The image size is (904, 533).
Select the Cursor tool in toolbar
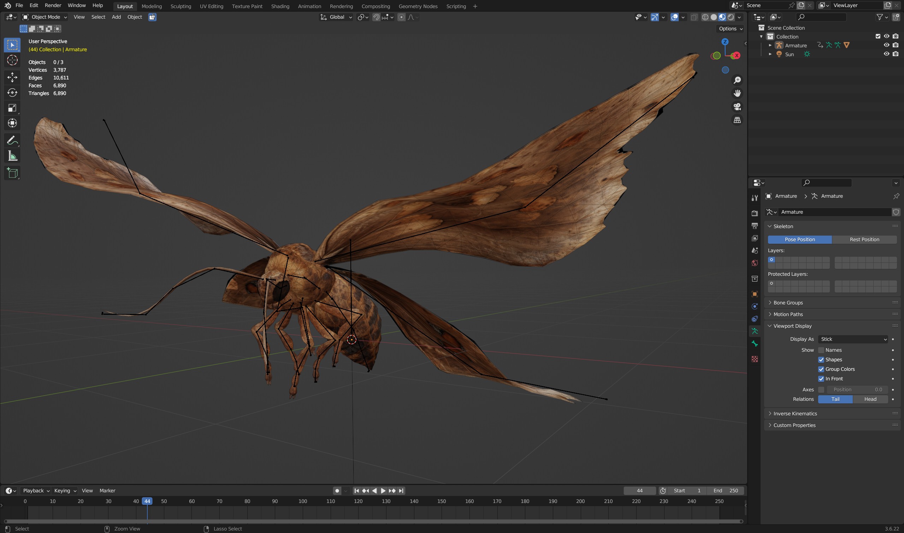click(12, 60)
